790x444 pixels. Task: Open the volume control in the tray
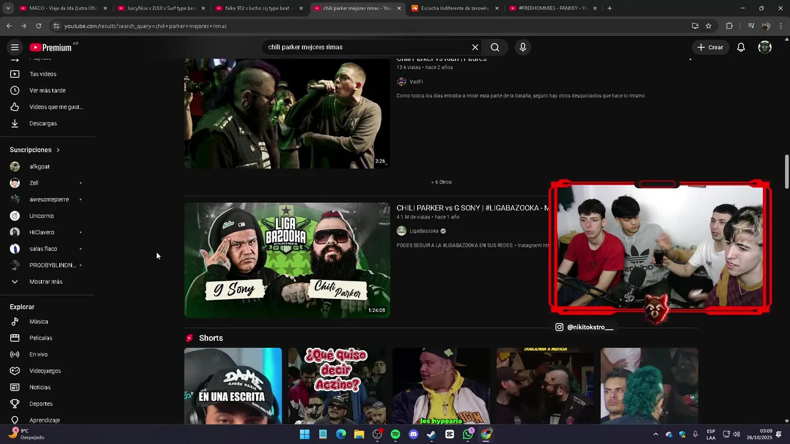click(736, 434)
